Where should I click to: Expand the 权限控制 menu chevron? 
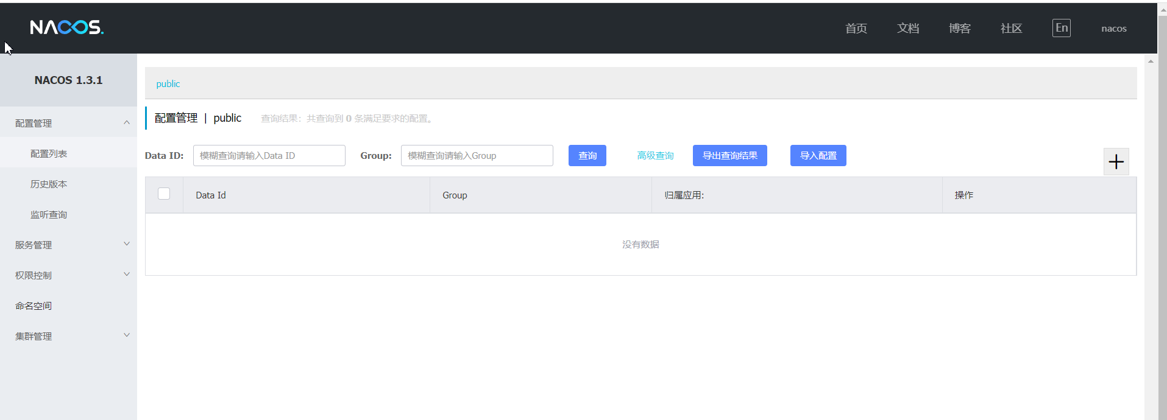[x=127, y=275]
